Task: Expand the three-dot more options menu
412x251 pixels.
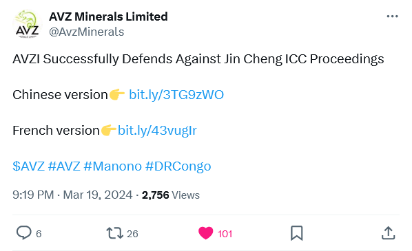Action: point(392,17)
